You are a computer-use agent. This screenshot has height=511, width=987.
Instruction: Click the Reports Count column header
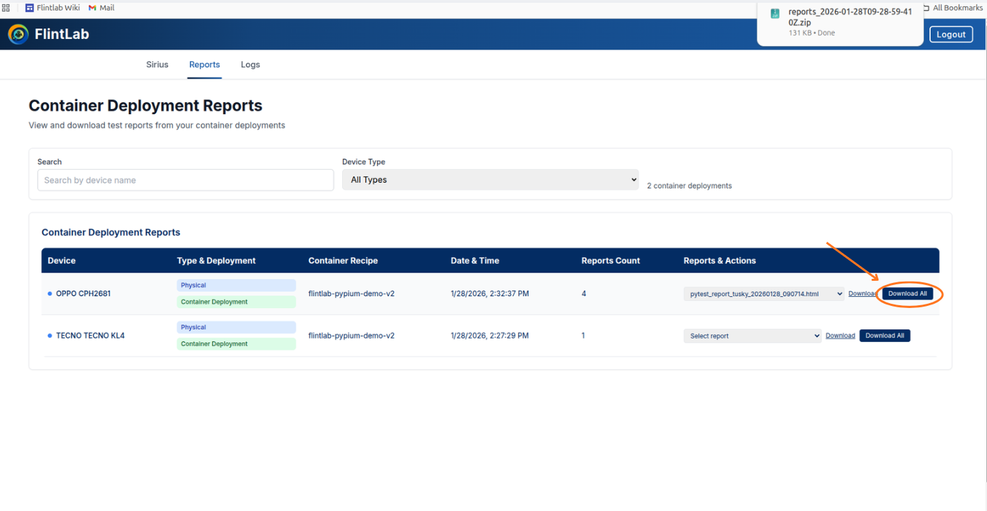coord(611,261)
